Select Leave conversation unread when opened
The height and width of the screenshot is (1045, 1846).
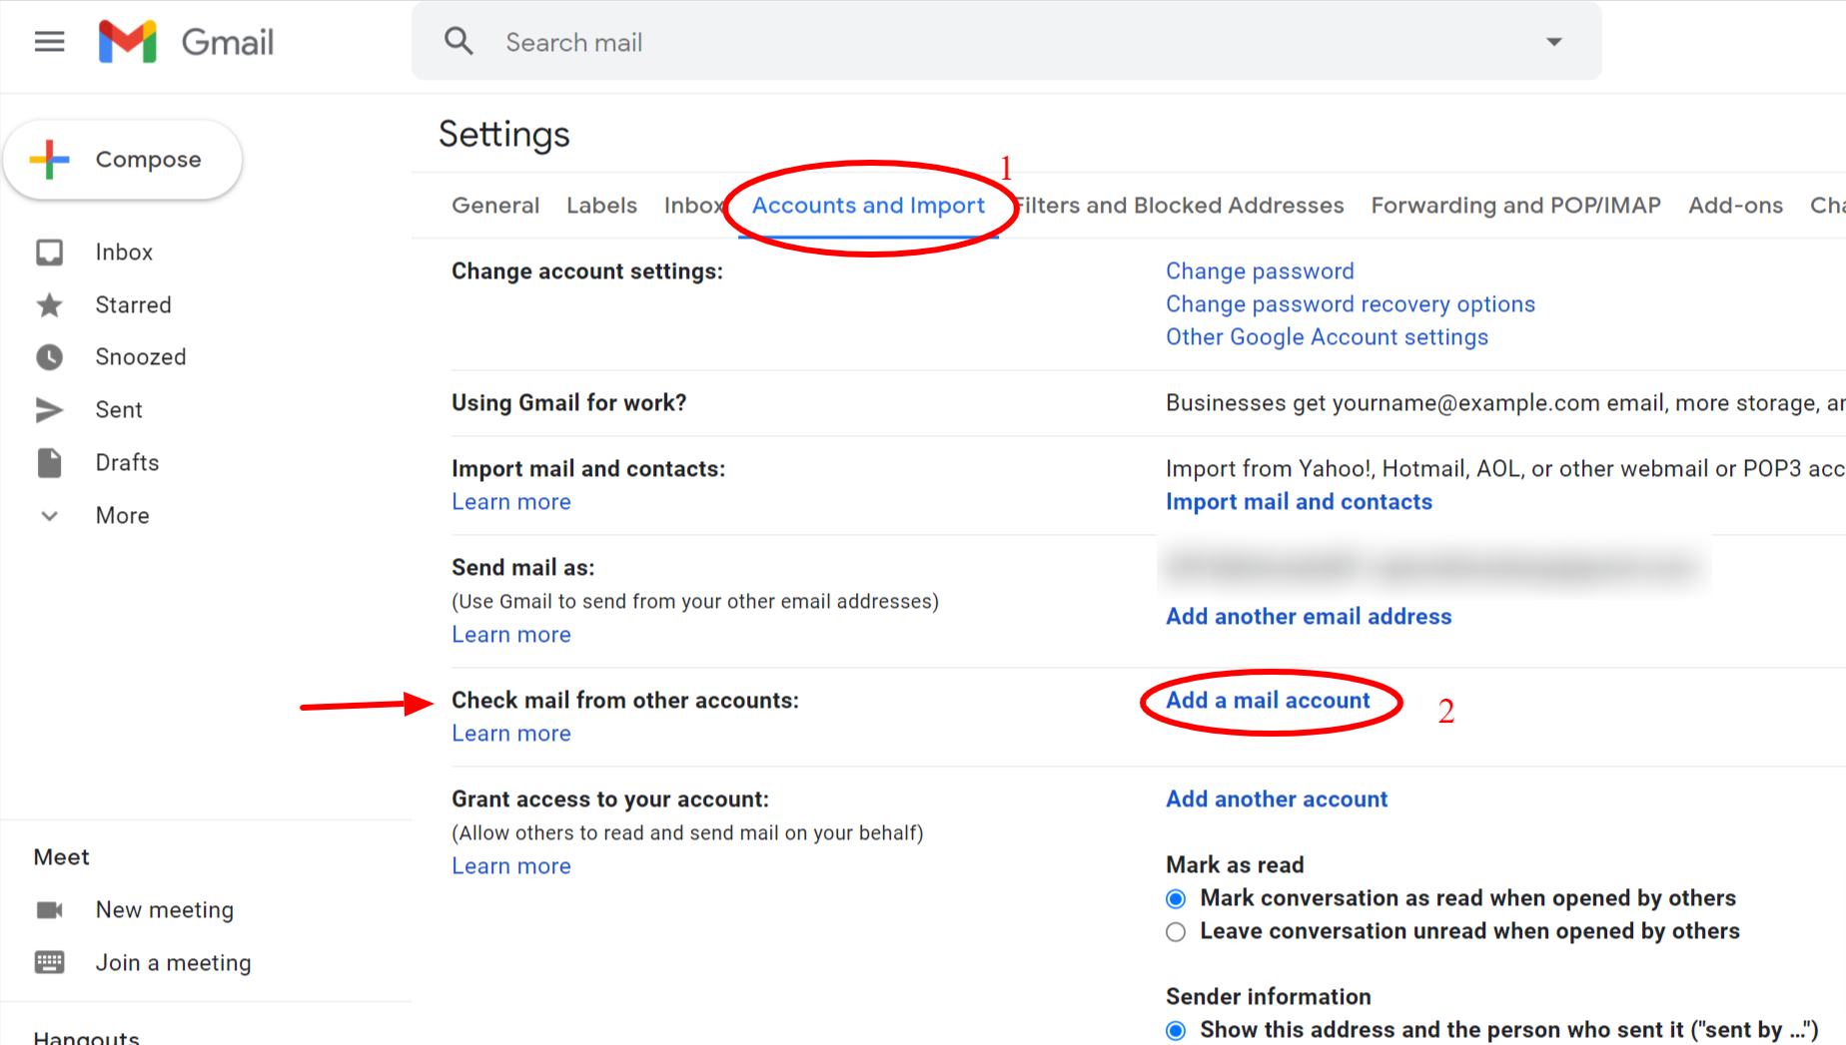pyautogui.click(x=1176, y=931)
